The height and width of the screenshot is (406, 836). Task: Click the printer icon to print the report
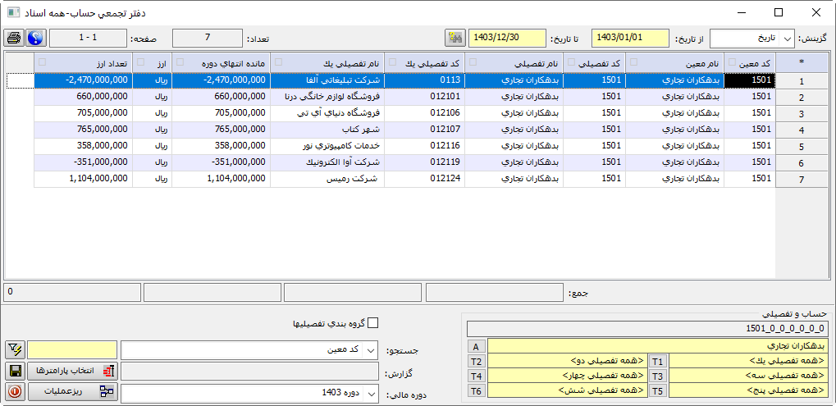14,38
